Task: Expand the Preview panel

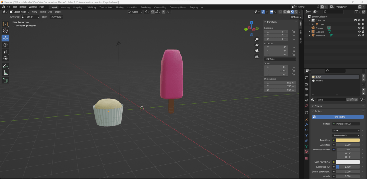Action: tap(318, 106)
